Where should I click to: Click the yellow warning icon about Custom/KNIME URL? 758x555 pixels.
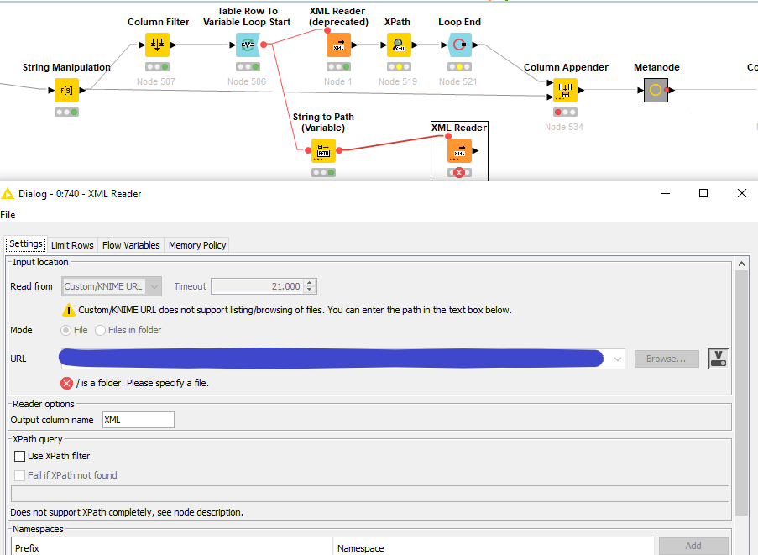(x=69, y=310)
